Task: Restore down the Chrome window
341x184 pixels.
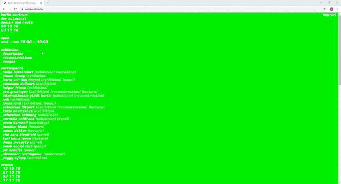Action: tap(329, 3)
